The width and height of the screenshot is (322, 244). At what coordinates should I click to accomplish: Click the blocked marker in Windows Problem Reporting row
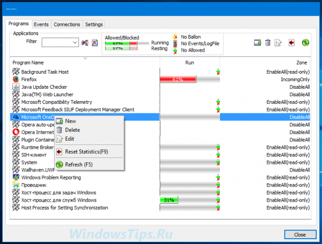coord(218,177)
